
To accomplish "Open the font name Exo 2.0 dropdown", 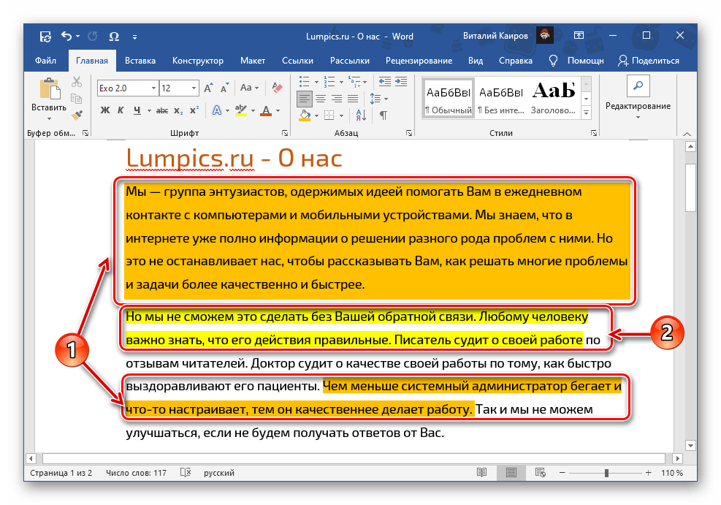I will 152,88.
